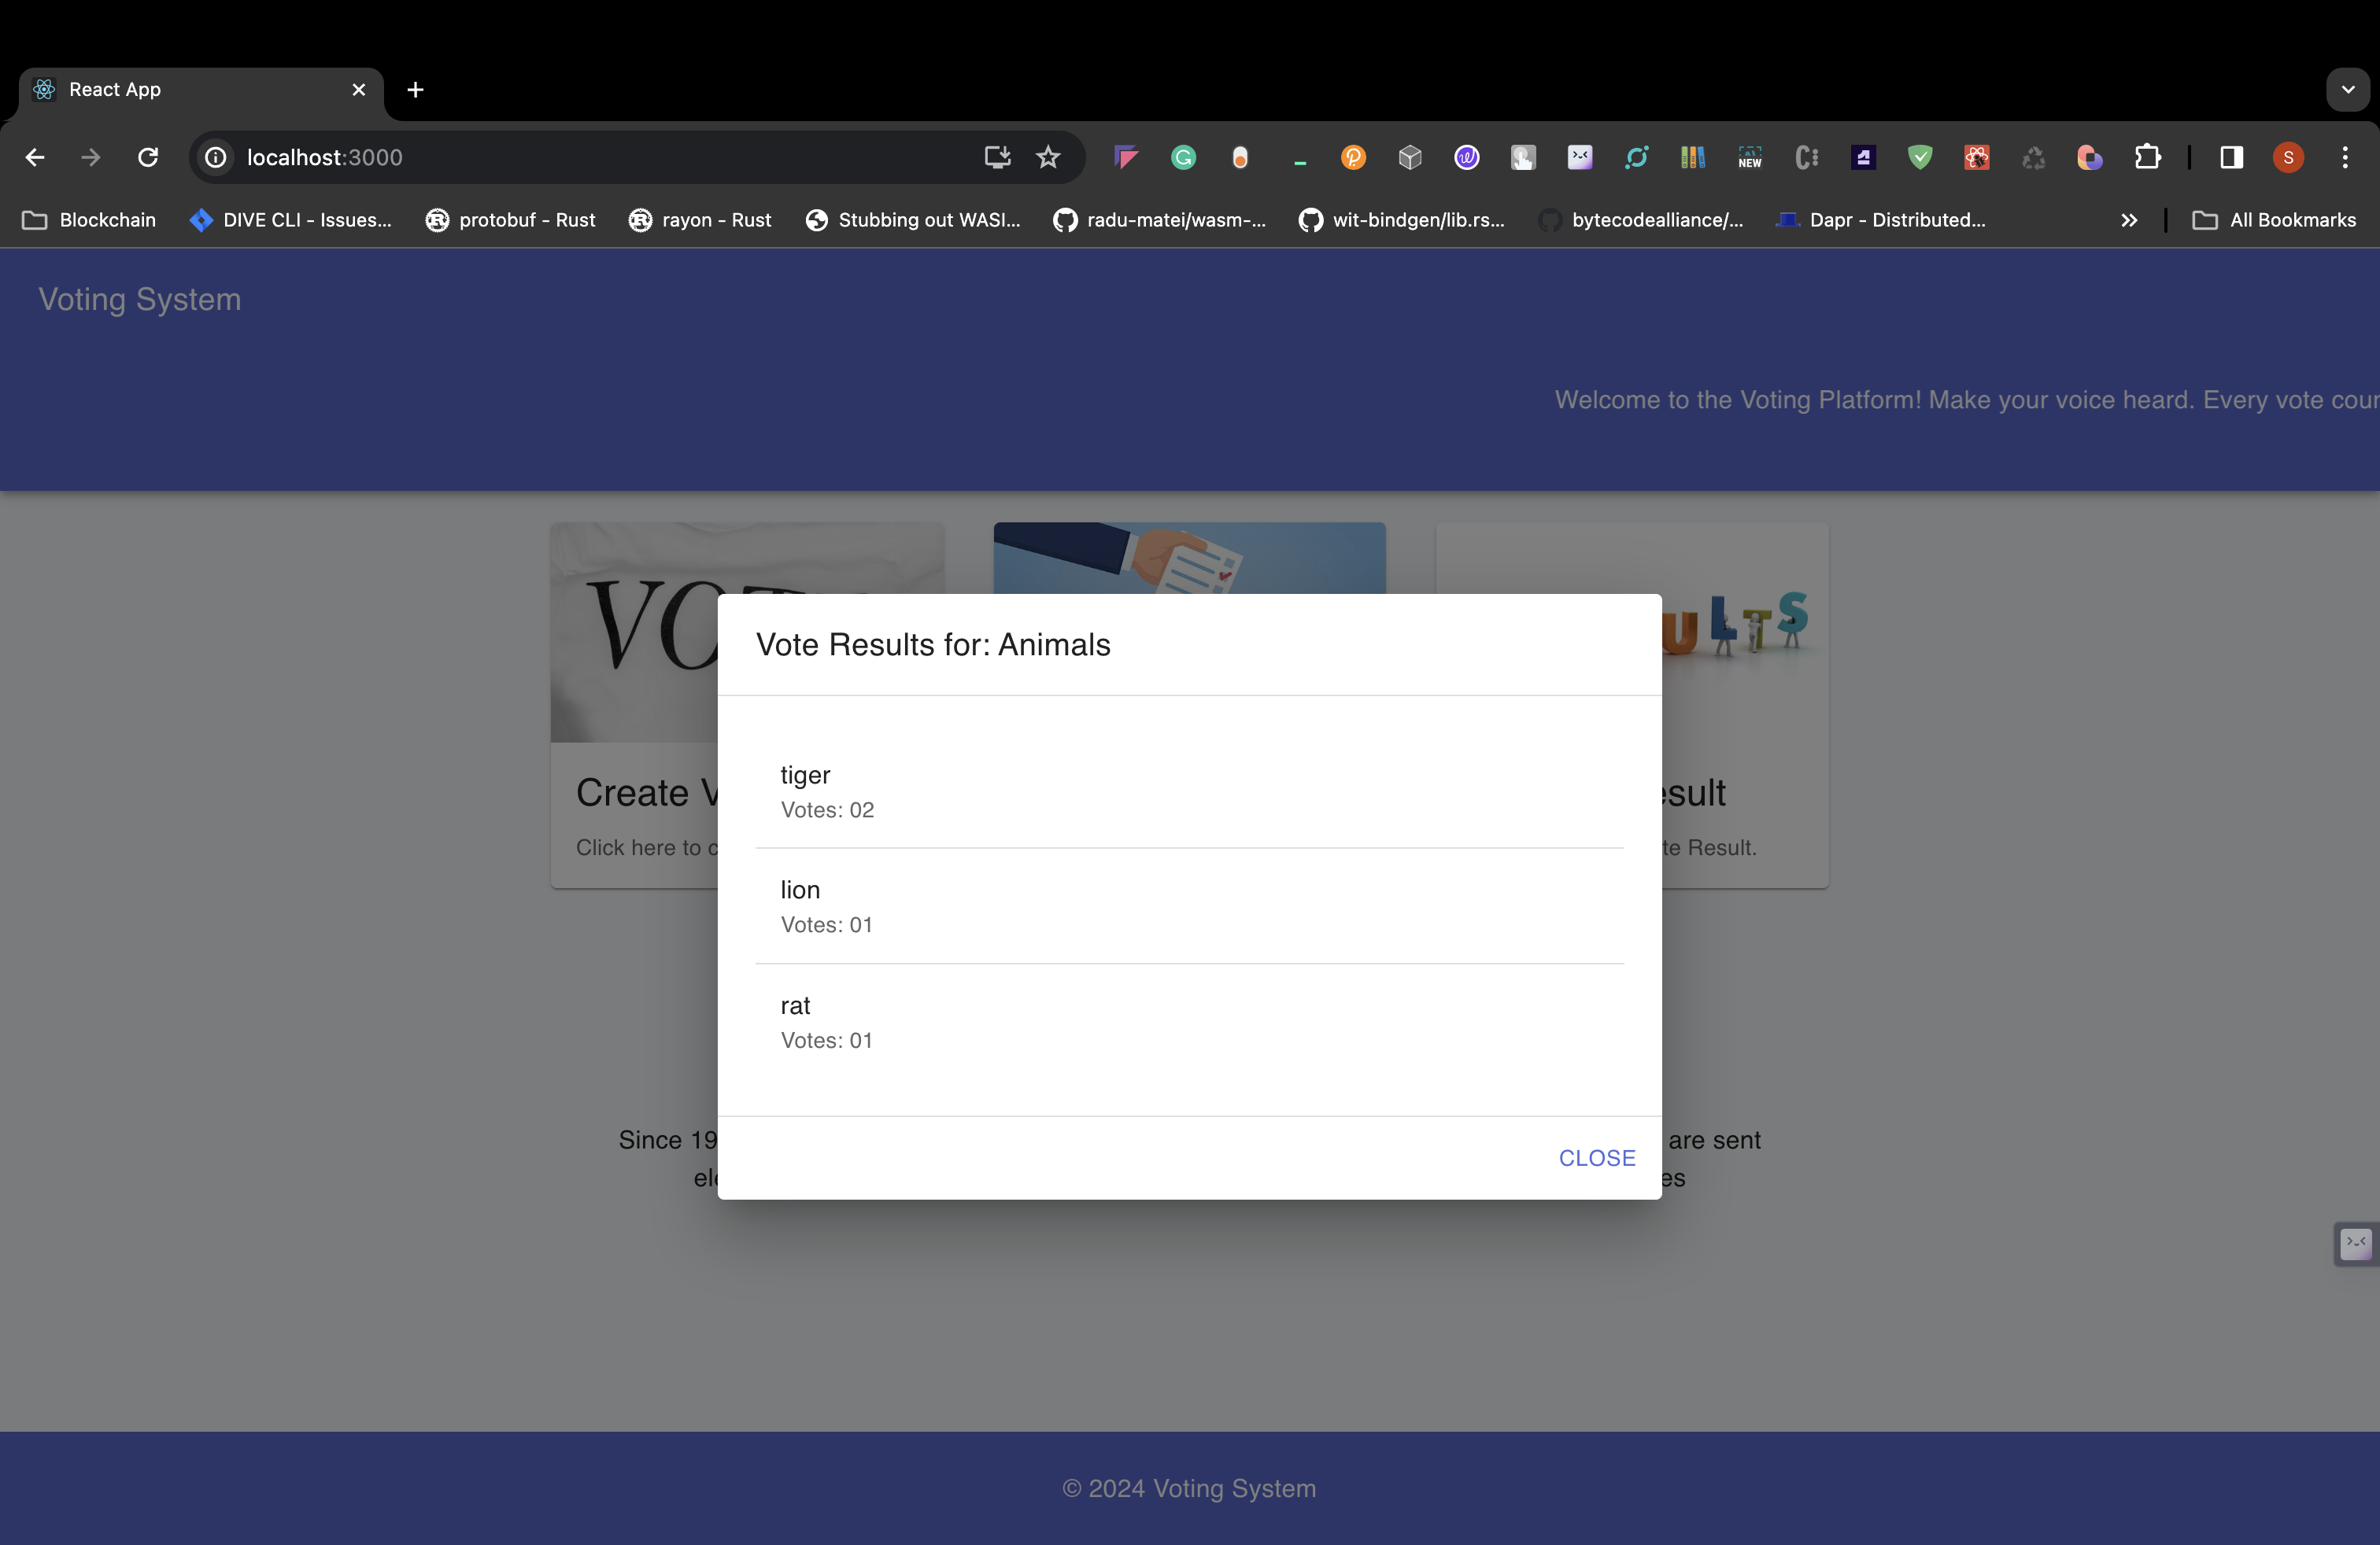Expand the hidden bookmarks chevron
The height and width of the screenshot is (1545, 2380).
[x=2128, y=219]
